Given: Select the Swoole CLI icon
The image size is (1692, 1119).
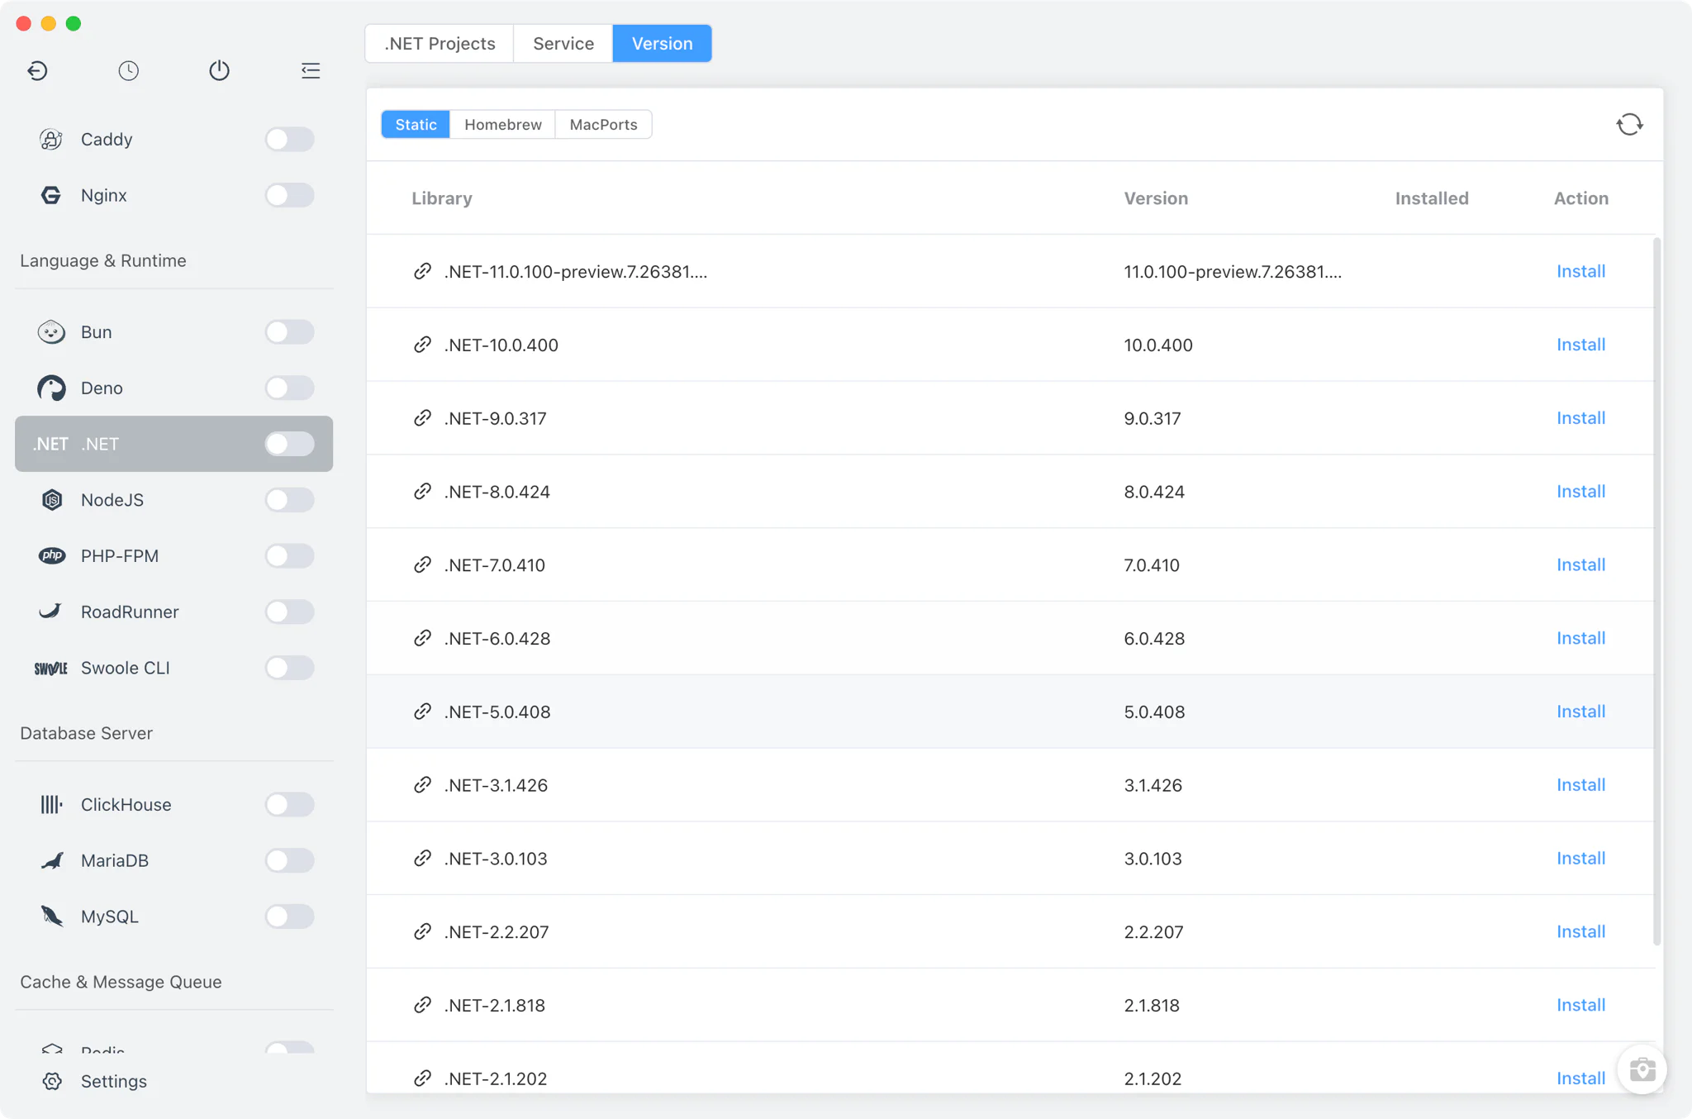Looking at the screenshot, I should pos(51,668).
